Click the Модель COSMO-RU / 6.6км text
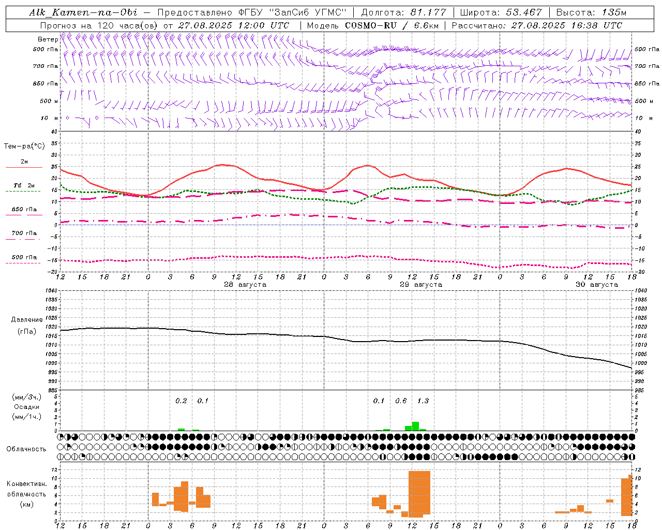662x530 pixels. tap(372, 25)
